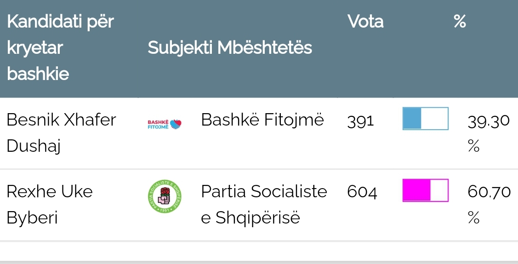Click the filled portion of magenta bar
This screenshot has width=518, height=264.
click(x=416, y=190)
